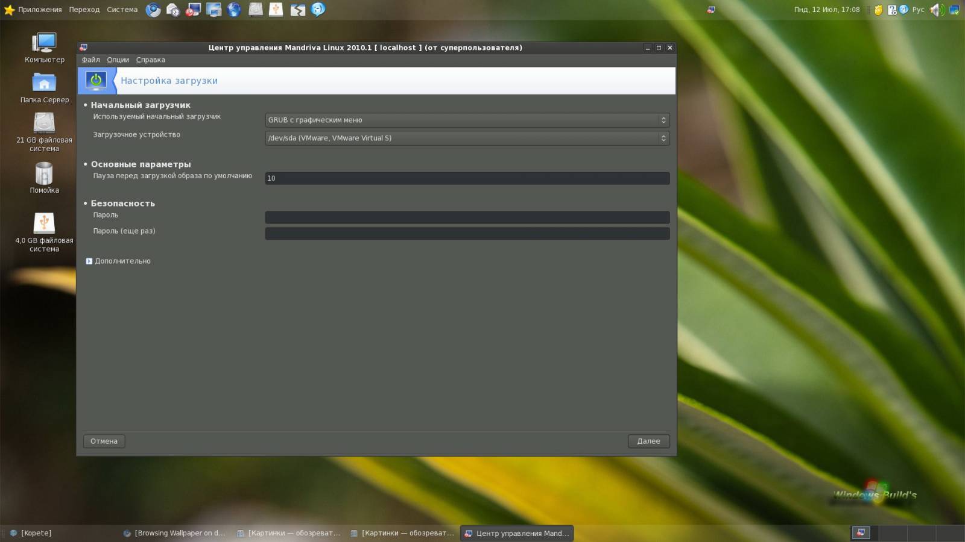Screen dimensions: 965x542
Task: Switch to Browsing Wallpaper taskbar window
Action: click(x=174, y=533)
